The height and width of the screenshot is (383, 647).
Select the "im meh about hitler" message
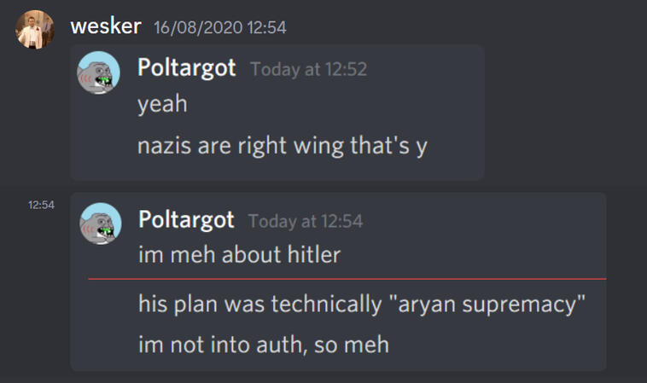coord(239,254)
